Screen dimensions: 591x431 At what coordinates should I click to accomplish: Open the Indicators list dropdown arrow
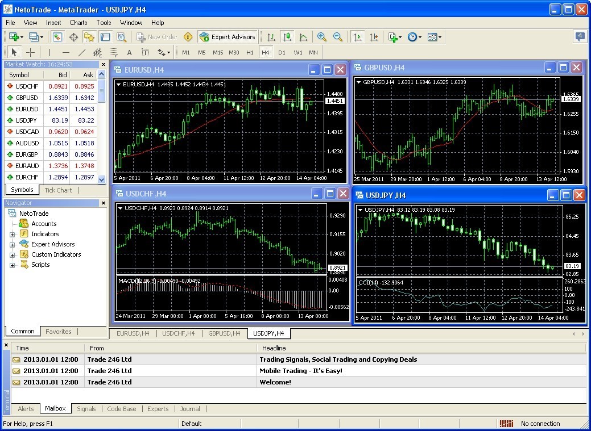[x=400, y=37]
